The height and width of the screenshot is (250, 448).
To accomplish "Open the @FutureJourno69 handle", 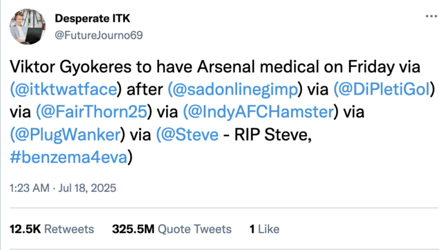I will [x=98, y=35].
